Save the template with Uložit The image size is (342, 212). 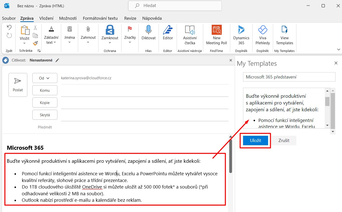tap(256, 140)
